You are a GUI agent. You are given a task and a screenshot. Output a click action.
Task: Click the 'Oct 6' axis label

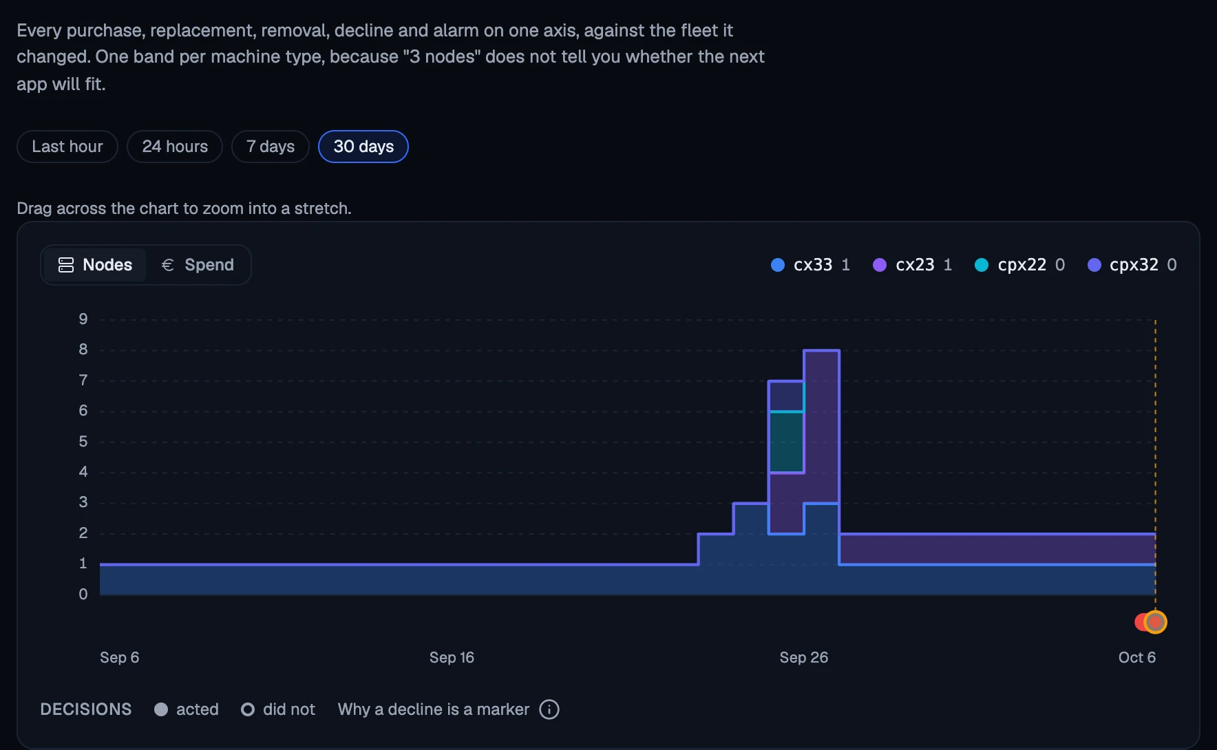(1137, 657)
